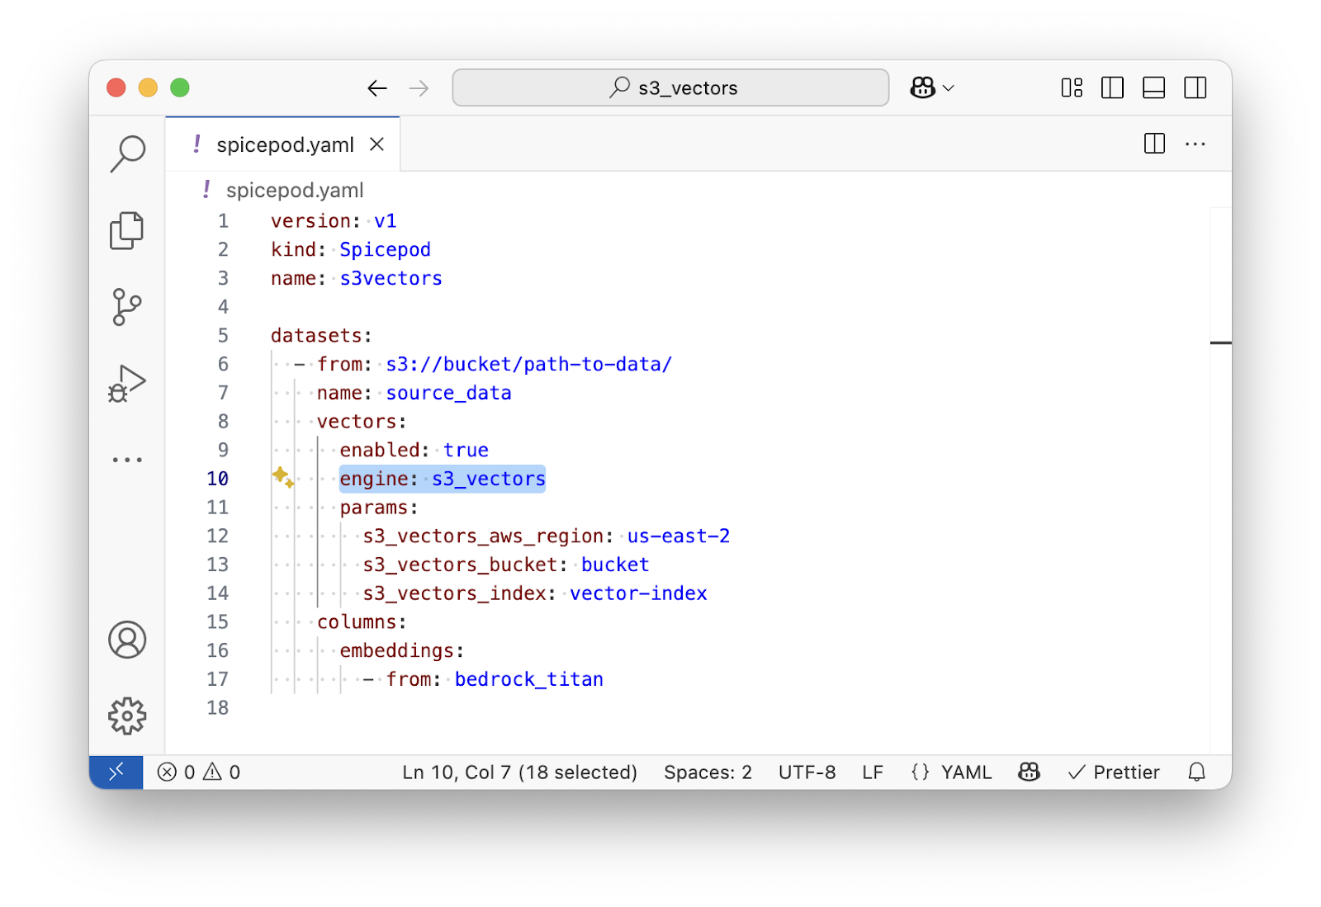Toggle the bottom panel visibility
This screenshot has height=907, width=1321.
tap(1153, 87)
